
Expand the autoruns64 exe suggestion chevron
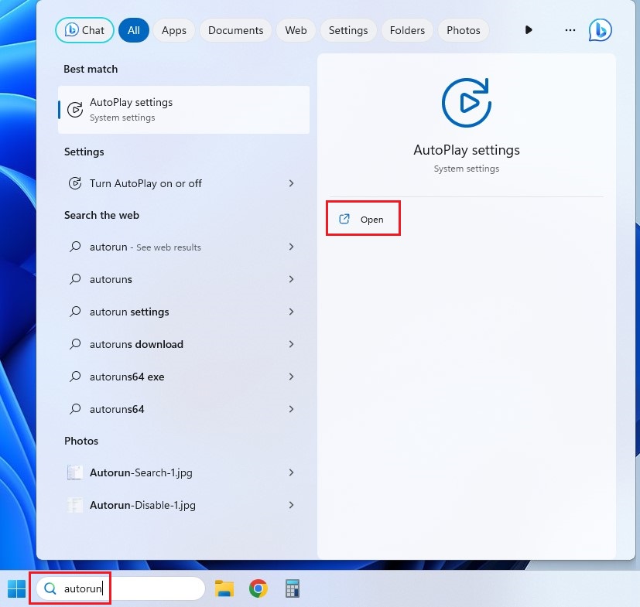point(291,377)
